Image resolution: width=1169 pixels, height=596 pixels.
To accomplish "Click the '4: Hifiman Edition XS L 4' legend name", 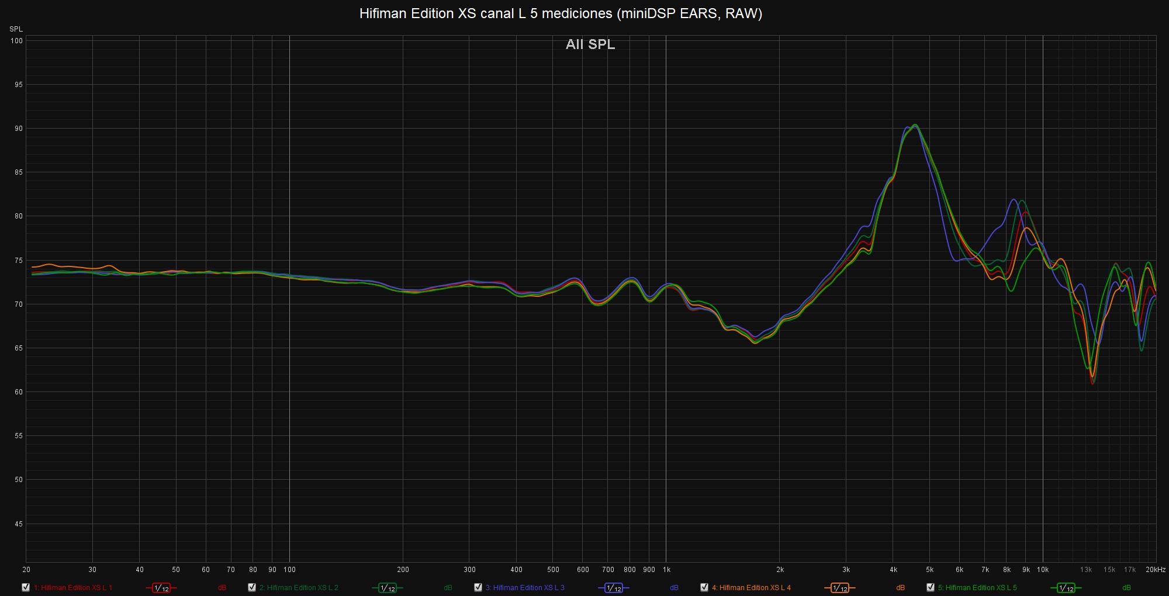I will coord(751,588).
